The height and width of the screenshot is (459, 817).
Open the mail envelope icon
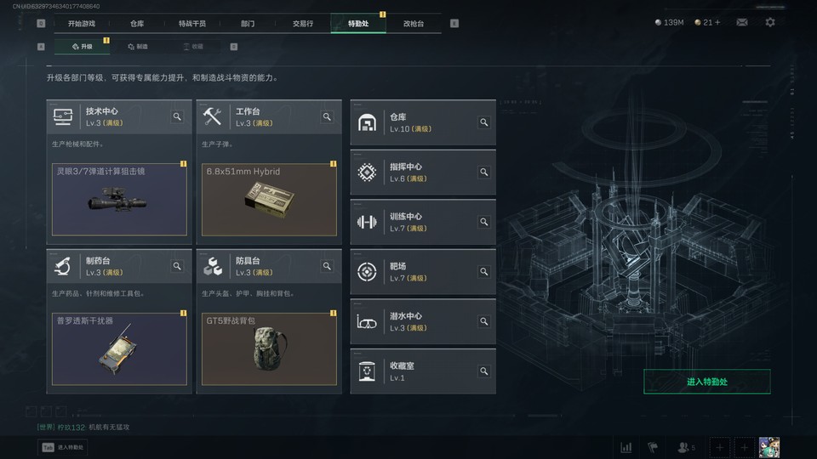point(742,22)
